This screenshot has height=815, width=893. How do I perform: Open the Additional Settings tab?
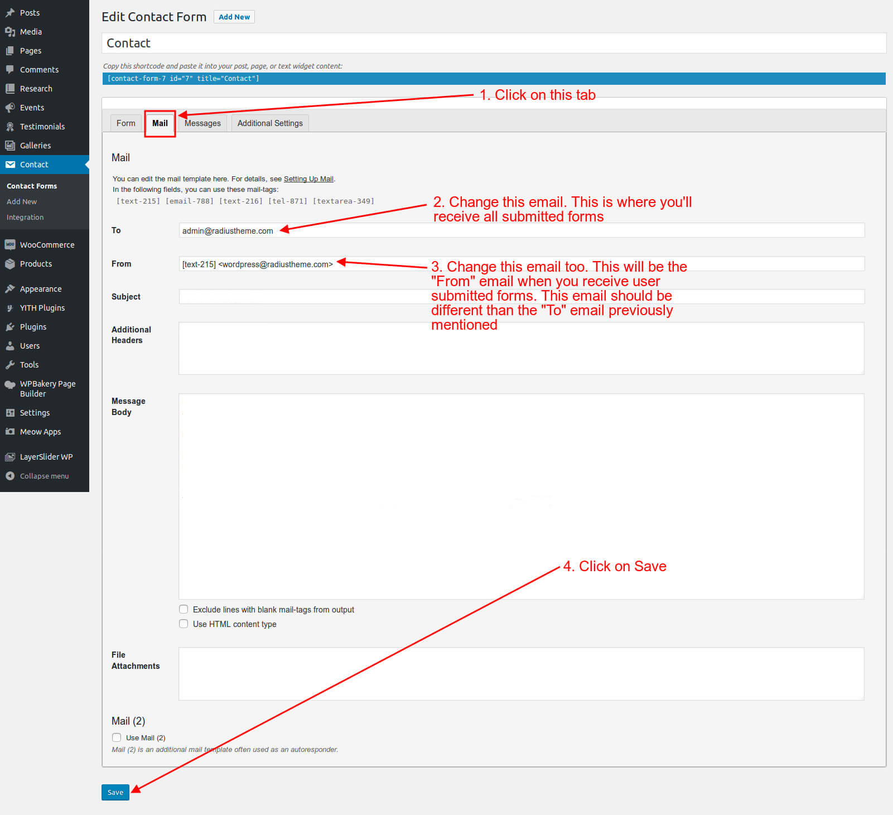click(270, 123)
